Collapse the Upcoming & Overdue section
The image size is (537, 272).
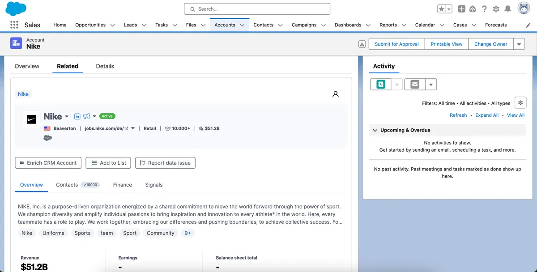point(375,130)
